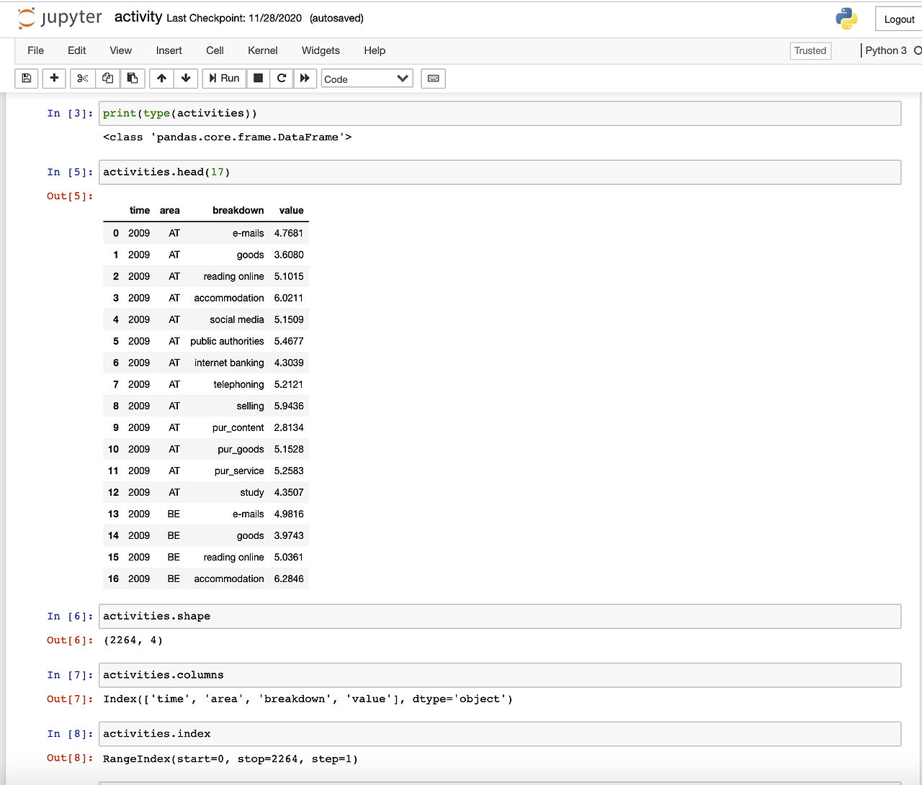Restart the kernel
Screen dimensions: 922x785
[x=282, y=78]
